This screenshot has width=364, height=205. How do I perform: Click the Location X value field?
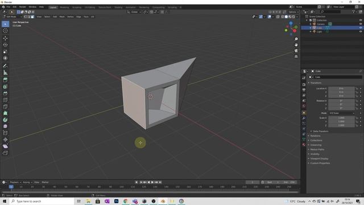341,89
